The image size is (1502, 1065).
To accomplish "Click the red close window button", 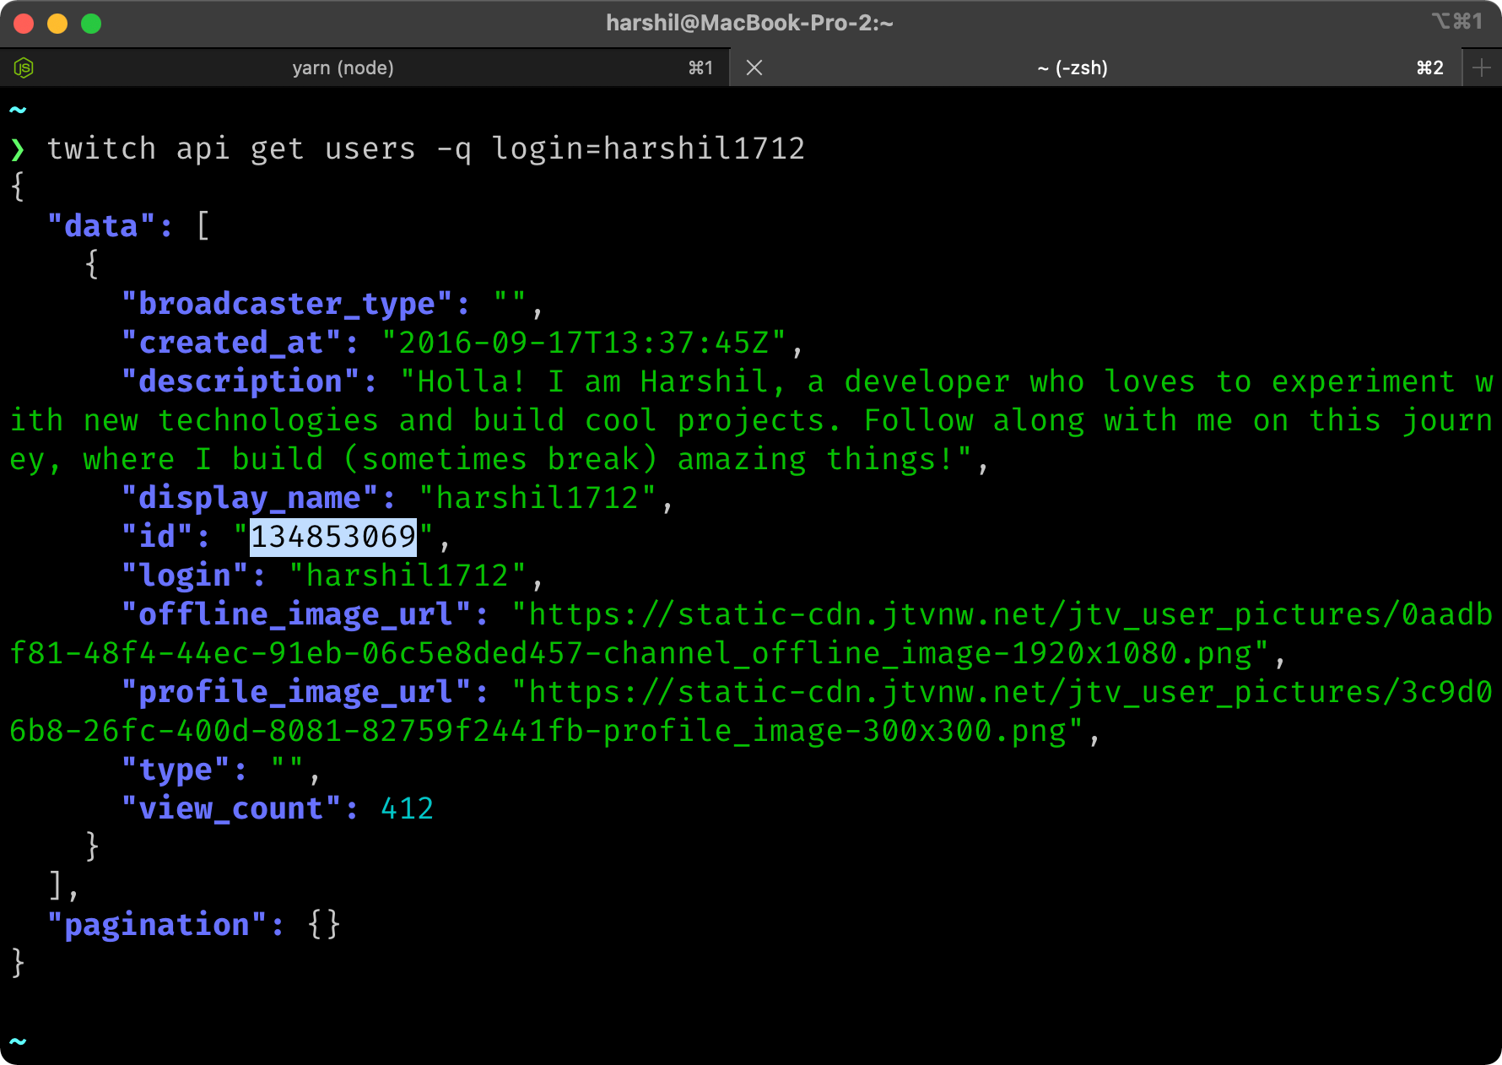I will click(24, 24).
